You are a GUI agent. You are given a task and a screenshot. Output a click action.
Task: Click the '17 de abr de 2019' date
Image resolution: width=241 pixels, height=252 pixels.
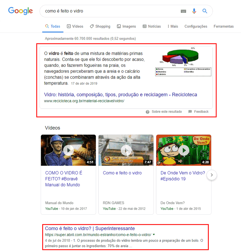click(x=84, y=83)
